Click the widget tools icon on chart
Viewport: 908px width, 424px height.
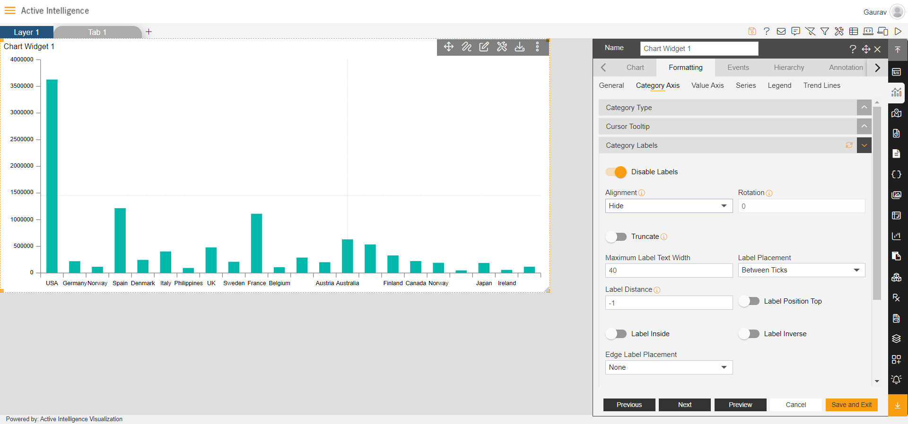[x=502, y=47]
